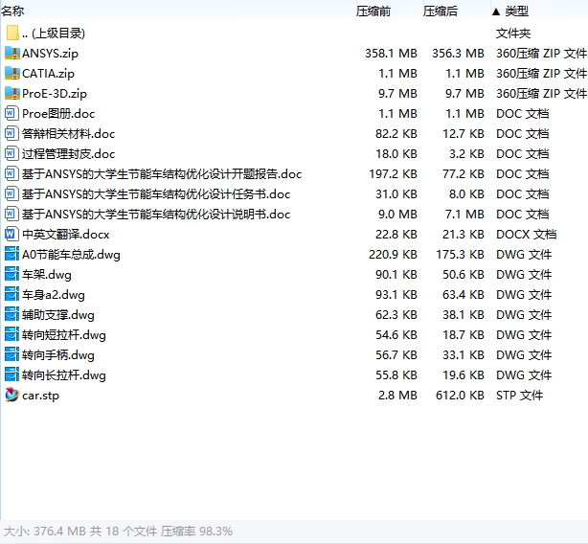
Task: Select the 中英文翻译.docx file name
Action: click(x=66, y=235)
